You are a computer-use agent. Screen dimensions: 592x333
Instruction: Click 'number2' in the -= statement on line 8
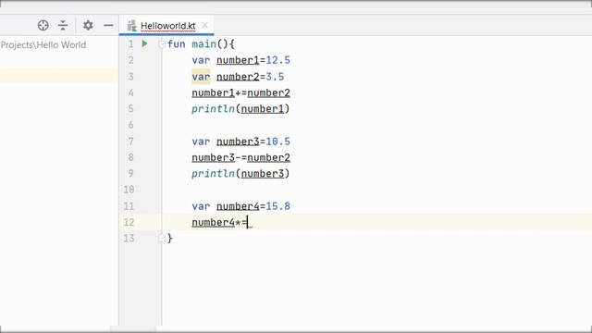[268, 158]
